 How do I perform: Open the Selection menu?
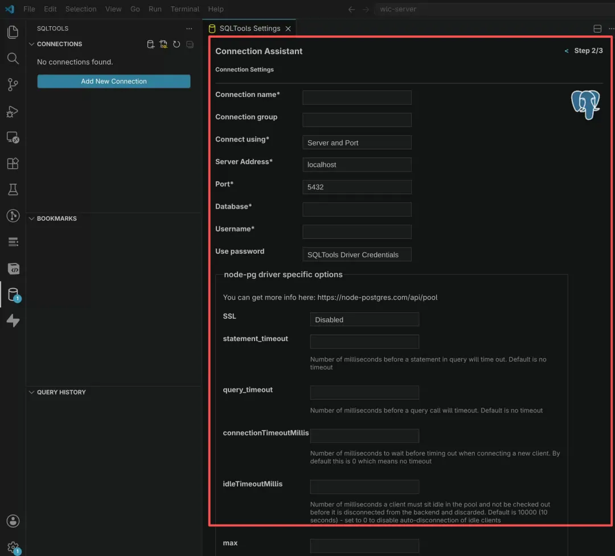[81, 9]
